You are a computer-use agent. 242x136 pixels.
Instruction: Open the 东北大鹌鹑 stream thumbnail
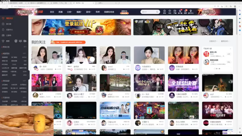(183, 110)
